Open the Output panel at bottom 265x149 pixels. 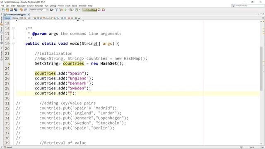tap(8, 147)
